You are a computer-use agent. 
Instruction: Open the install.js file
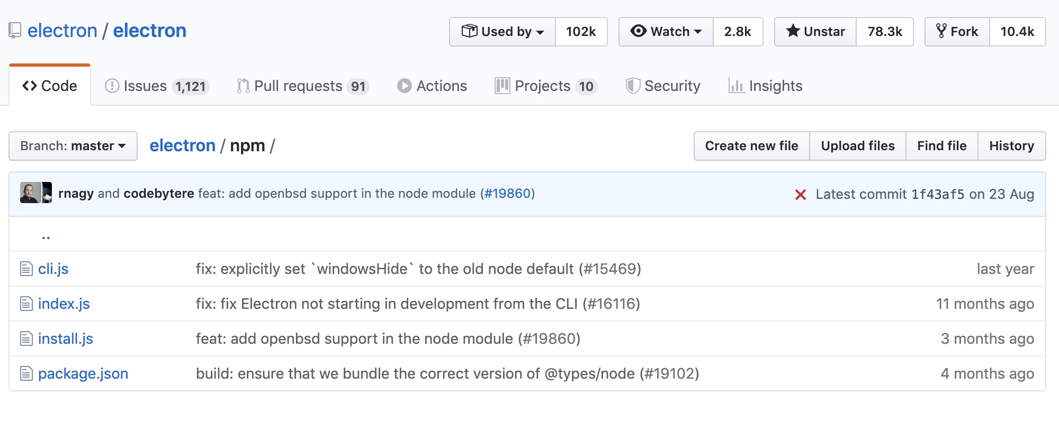66,339
